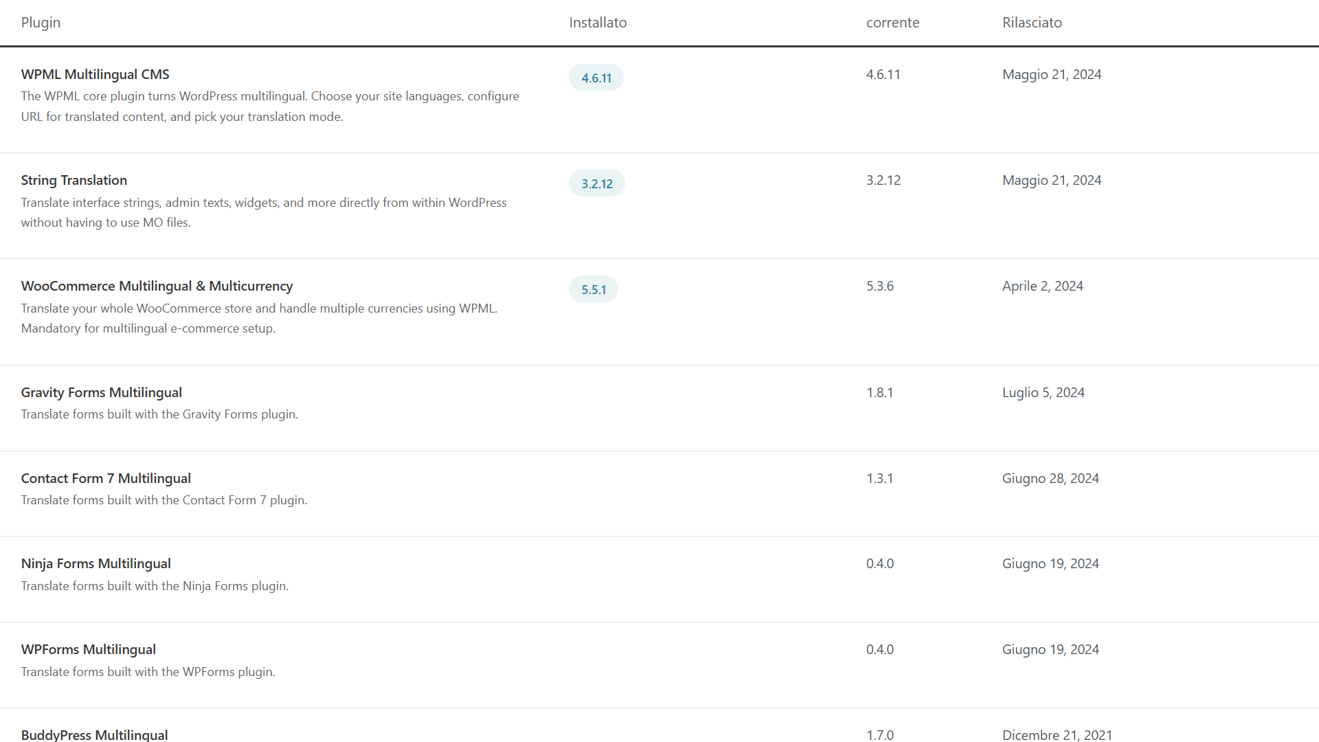
Task: Click the 5.5.1 installed version badge
Action: click(x=594, y=289)
